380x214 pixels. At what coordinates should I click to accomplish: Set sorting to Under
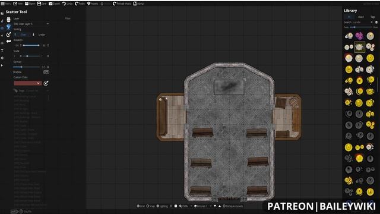click(39, 34)
